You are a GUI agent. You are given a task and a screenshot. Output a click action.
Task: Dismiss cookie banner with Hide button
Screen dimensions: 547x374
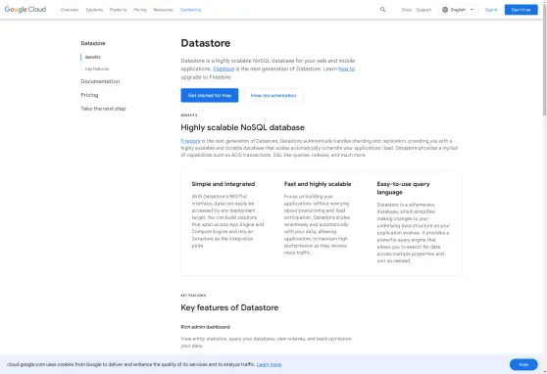(523, 364)
